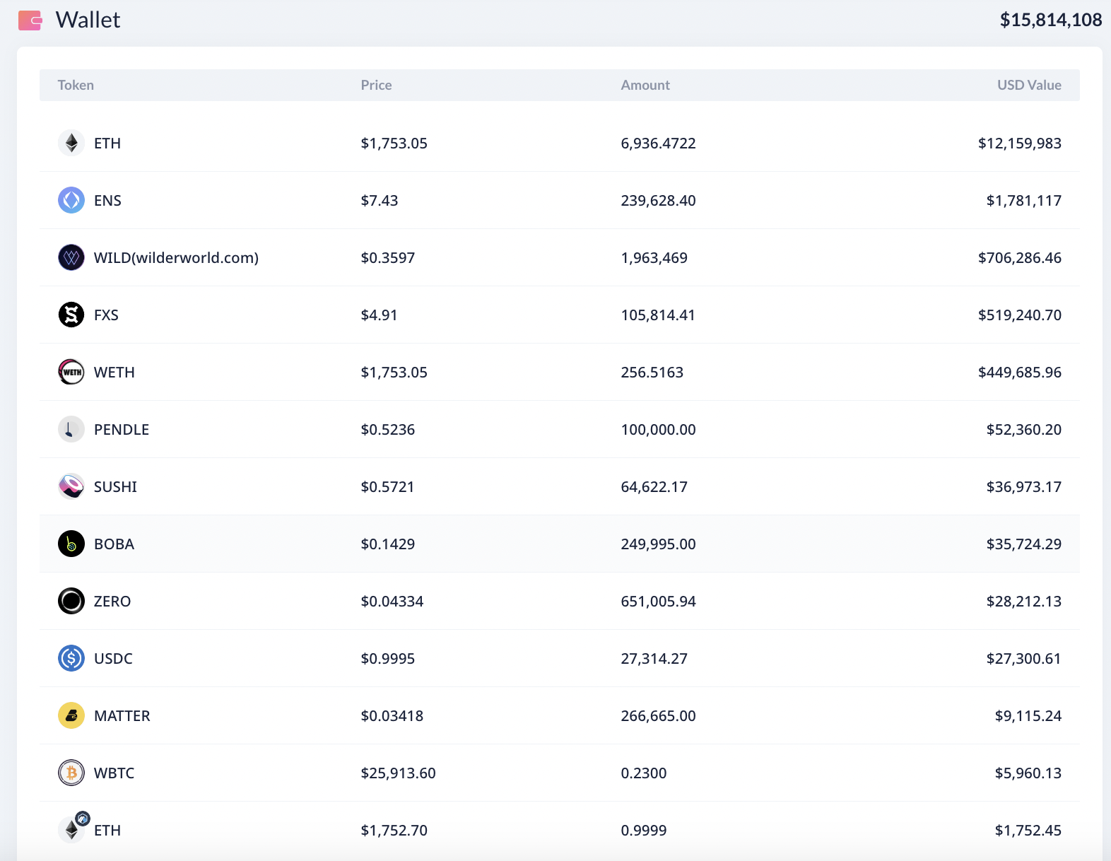Click the ZERO token name
This screenshot has height=861, width=1111.
(x=112, y=602)
